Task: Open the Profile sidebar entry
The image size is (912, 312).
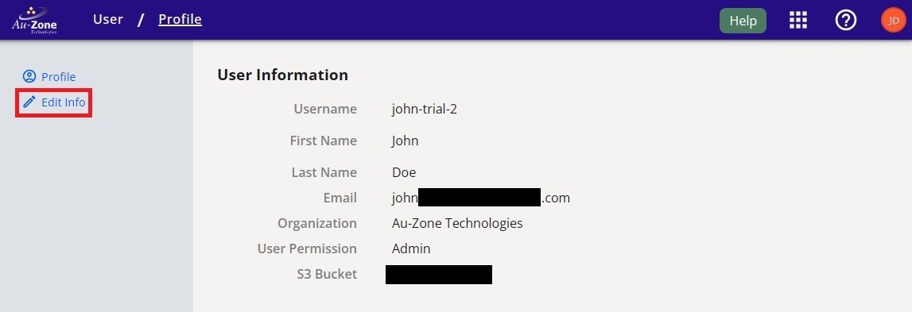Action: 49,77
